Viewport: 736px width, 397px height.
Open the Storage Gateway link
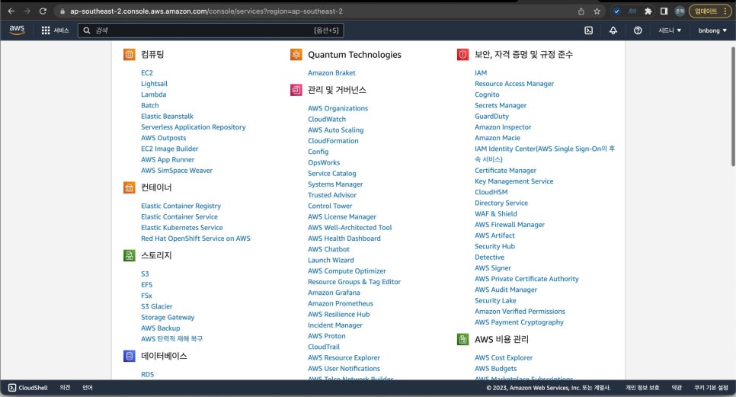click(168, 317)
